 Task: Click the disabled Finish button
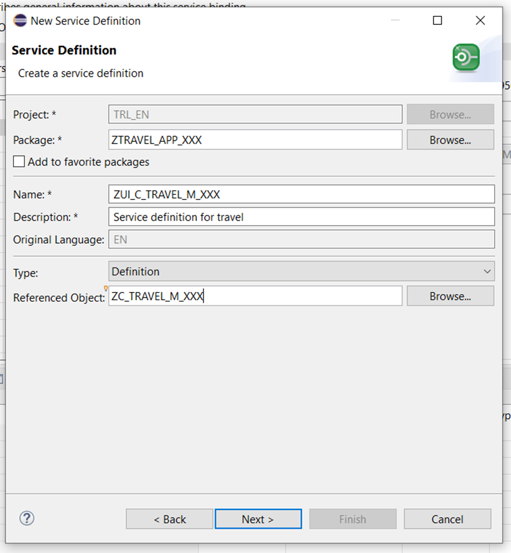coord(353,519)
